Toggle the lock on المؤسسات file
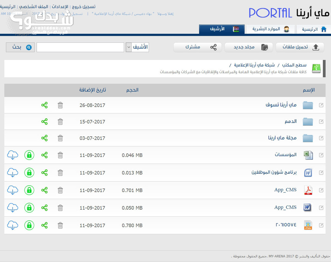Screen dimensions: 331x262 point(29,155)
